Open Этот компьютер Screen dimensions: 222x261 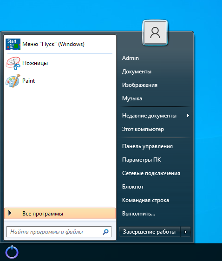(143, 129)
